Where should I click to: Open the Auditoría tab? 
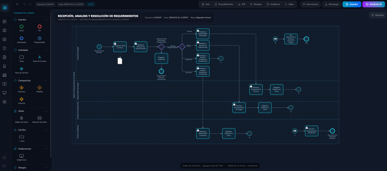(x=273, y=4)
